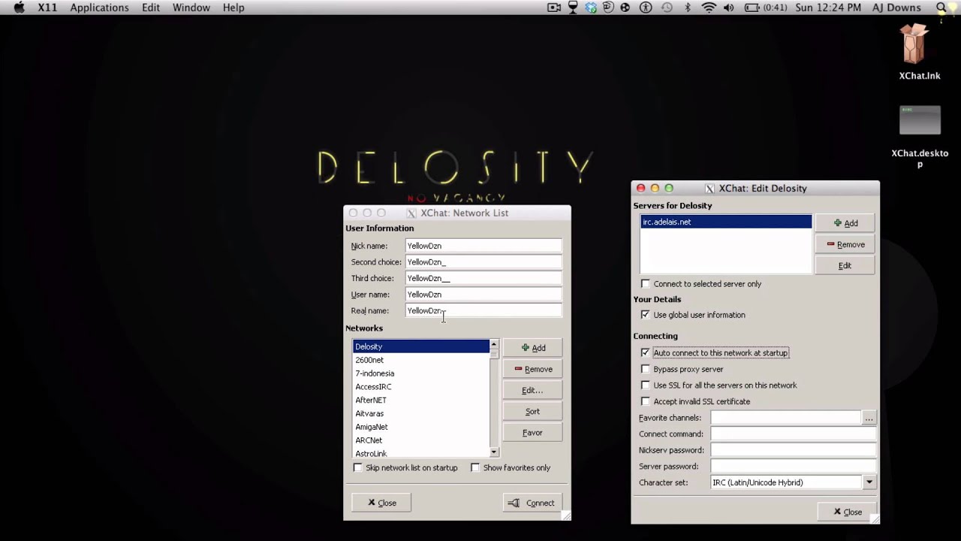
Task: Remove the selected network
Action: 532,369
